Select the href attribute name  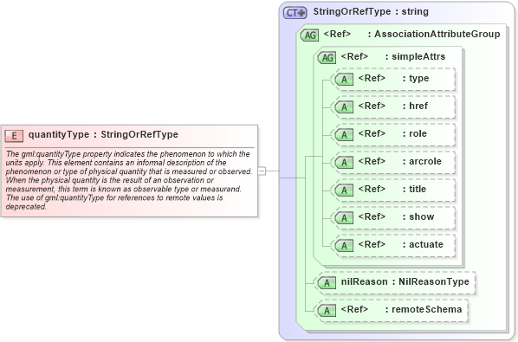[x=418, y=106]
